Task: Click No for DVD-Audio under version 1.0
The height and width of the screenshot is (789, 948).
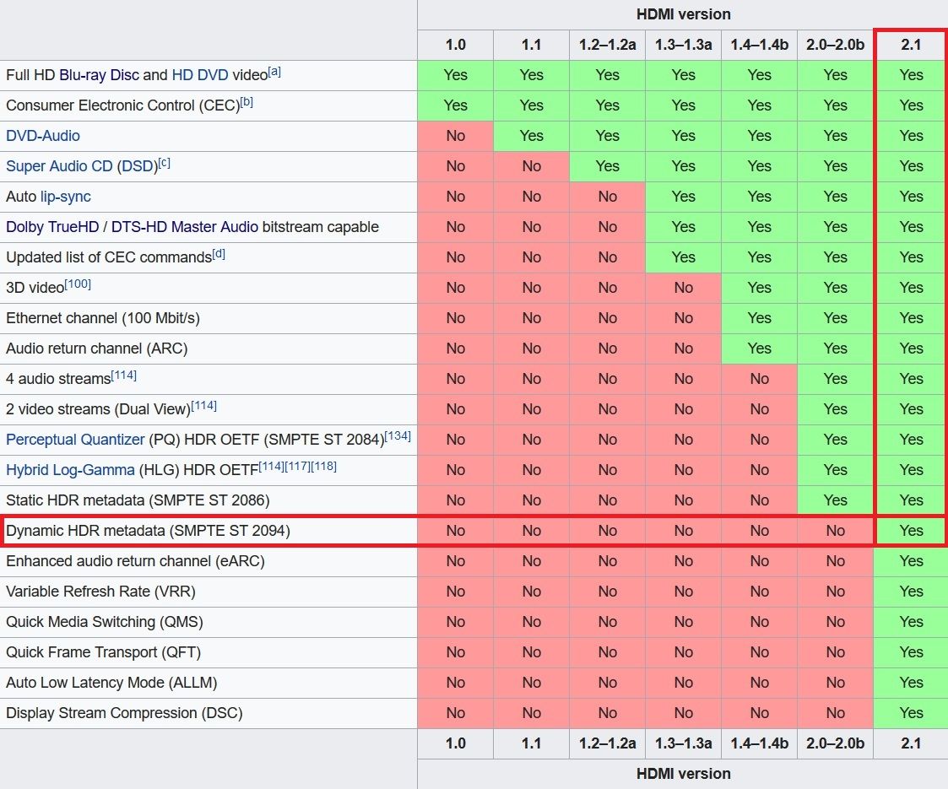Action: [x=455, y=136]
